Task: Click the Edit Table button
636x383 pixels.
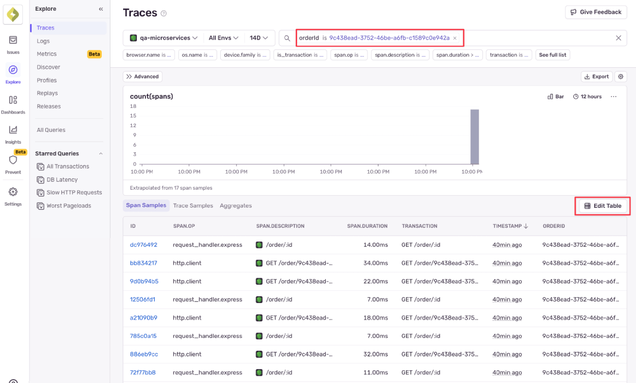Action: tap(602, 206)
